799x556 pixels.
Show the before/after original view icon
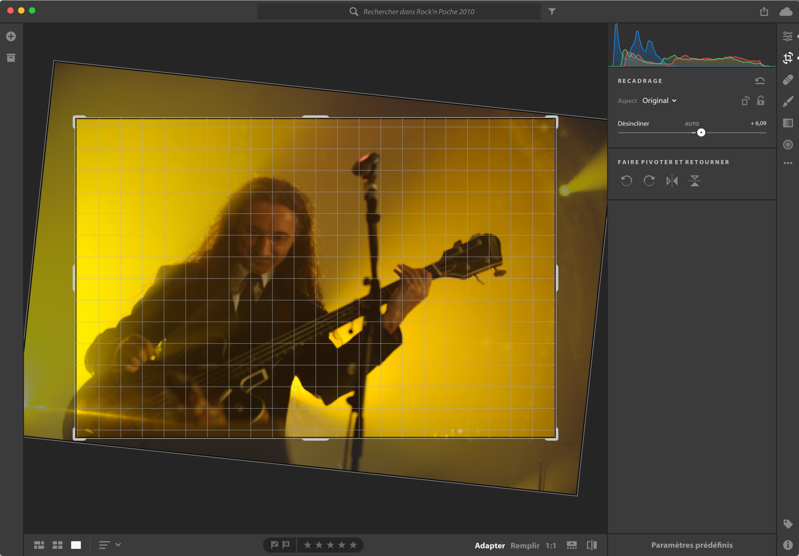point(592,545)
